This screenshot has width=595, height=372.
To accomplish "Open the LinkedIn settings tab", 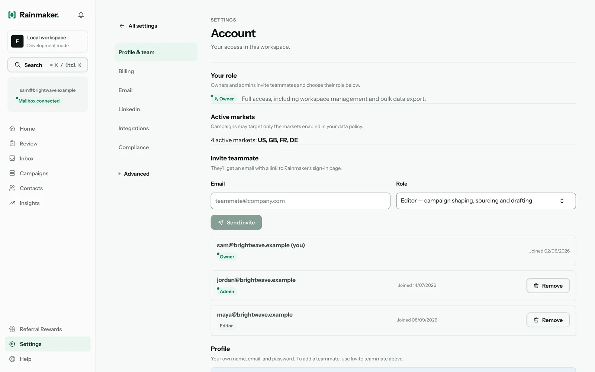I will coord(156,109).
